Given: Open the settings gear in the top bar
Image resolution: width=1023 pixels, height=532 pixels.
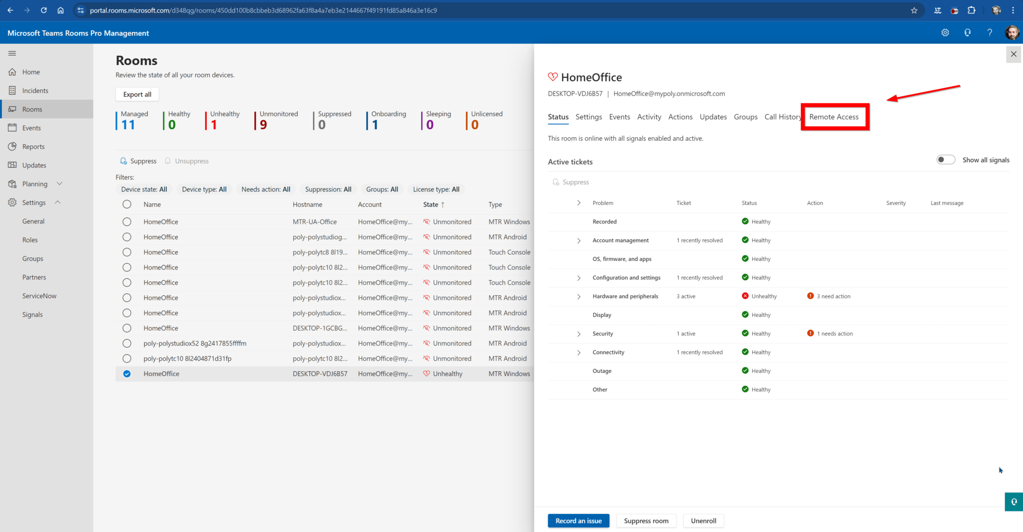Looking at the screenshot, I should [x=945, y=32].
